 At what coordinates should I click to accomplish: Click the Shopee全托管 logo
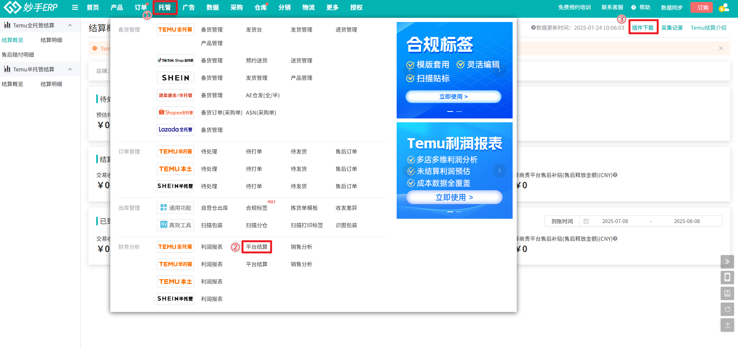175,112
